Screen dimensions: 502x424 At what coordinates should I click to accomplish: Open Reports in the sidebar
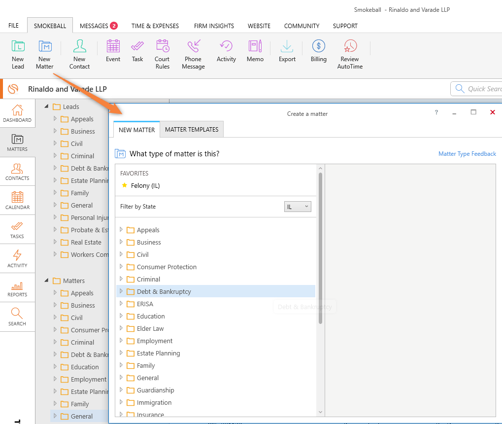click(17, 288)
